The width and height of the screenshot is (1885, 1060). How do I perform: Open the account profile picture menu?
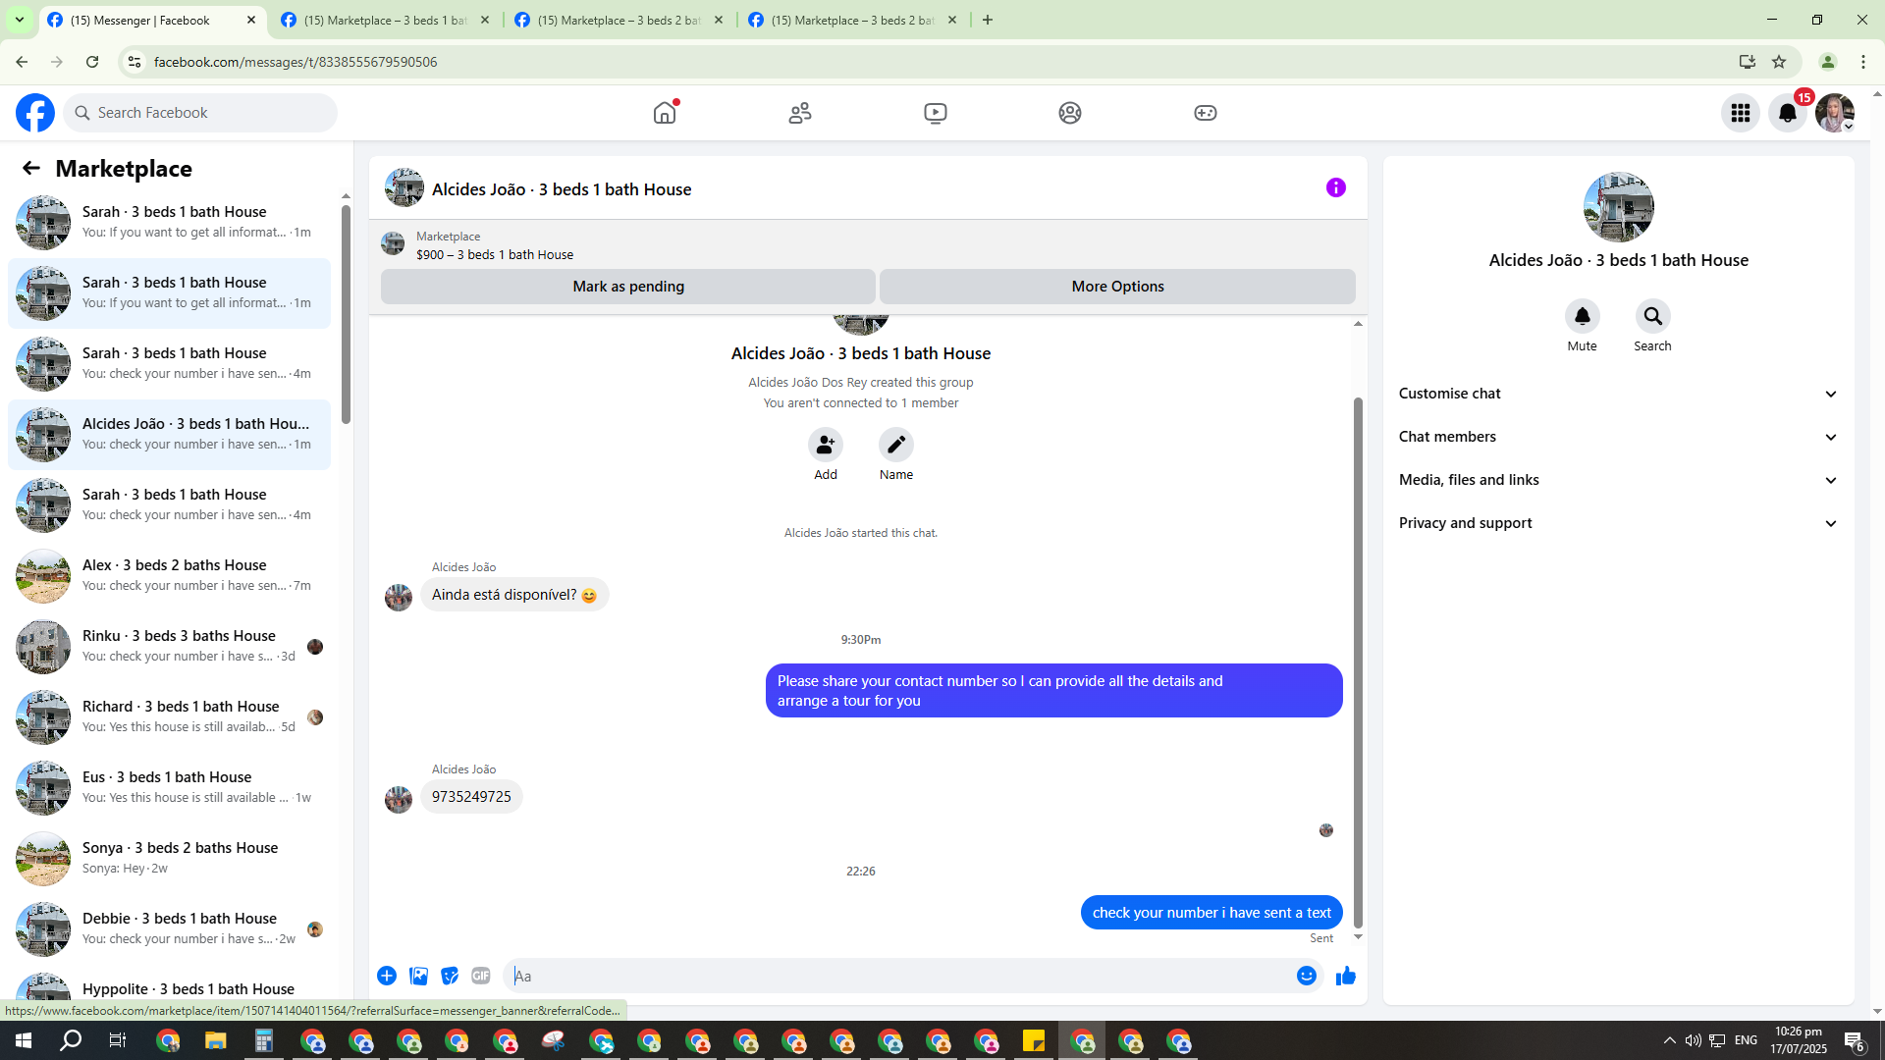pos(1835,113)
